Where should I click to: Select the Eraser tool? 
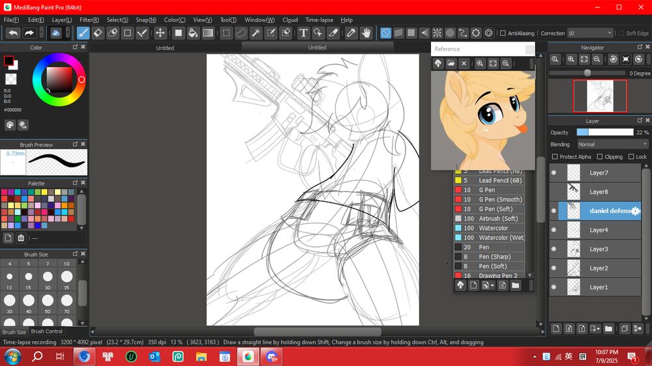point(98,33)
